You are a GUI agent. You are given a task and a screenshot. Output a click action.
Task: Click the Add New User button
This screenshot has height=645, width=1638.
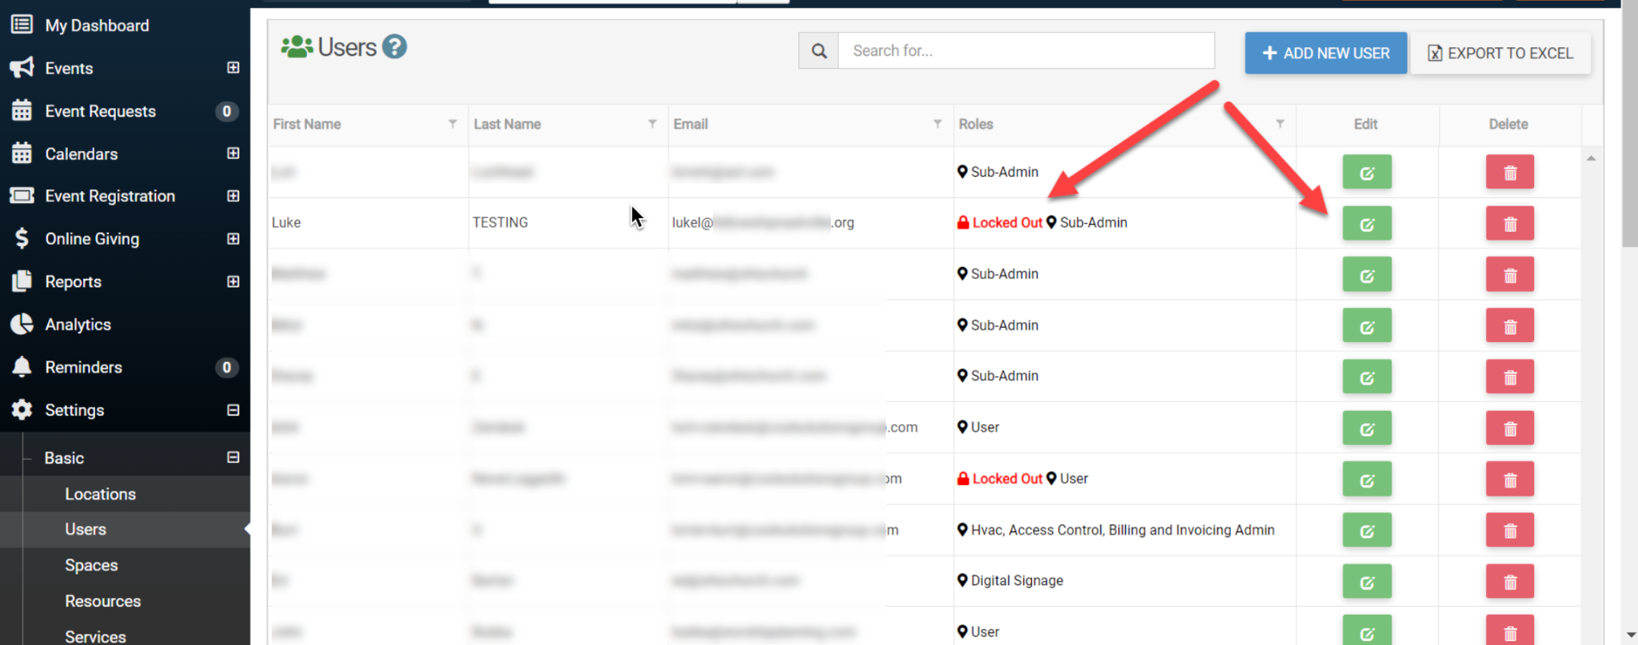pyautogui.click(x=1325, y=54)
